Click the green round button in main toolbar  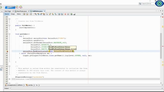click(1, 7)
